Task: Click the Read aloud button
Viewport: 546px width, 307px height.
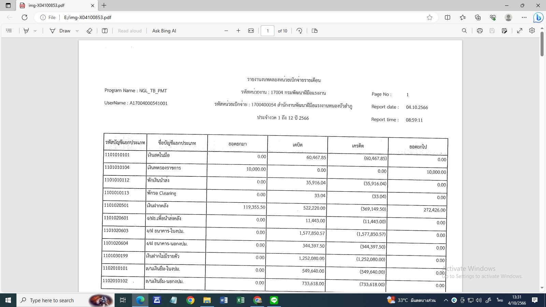Action: point(130,31)
